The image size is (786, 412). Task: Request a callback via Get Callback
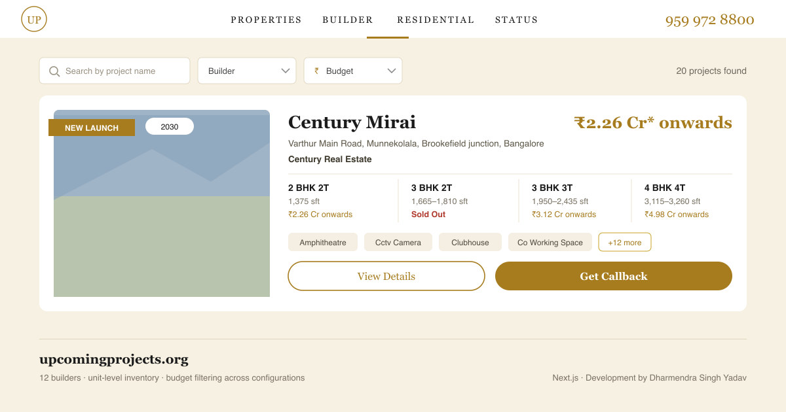(614, 276)
